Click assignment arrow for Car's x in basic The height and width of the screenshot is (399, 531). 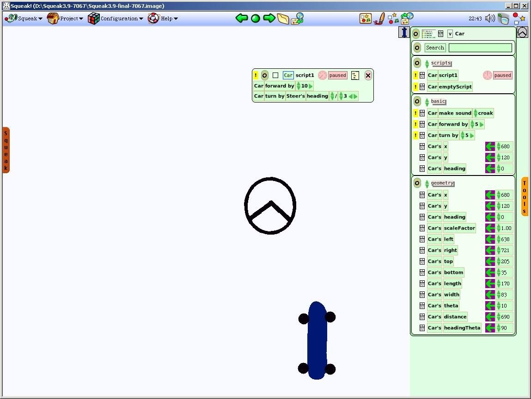coord(490,146)
